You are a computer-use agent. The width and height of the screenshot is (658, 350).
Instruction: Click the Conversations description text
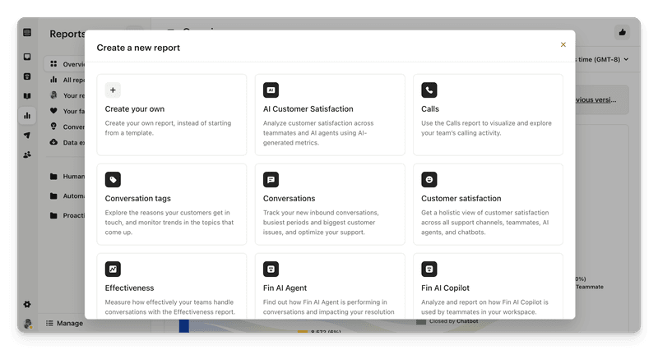[x=321, y=222]
